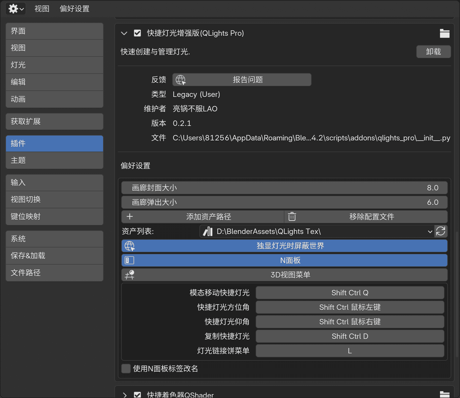Change the 快捷灯光仰角 hotkey field
The image size is (460, 398).
(350, 322)
